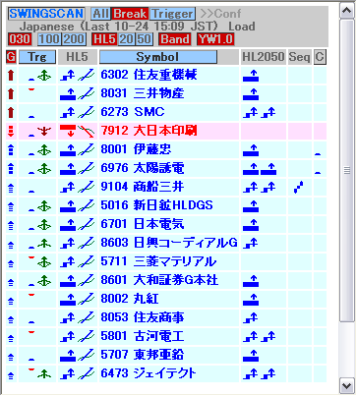Select the Trigger filter tab
Screen dimensions: 357x396
tap(172, 14)
